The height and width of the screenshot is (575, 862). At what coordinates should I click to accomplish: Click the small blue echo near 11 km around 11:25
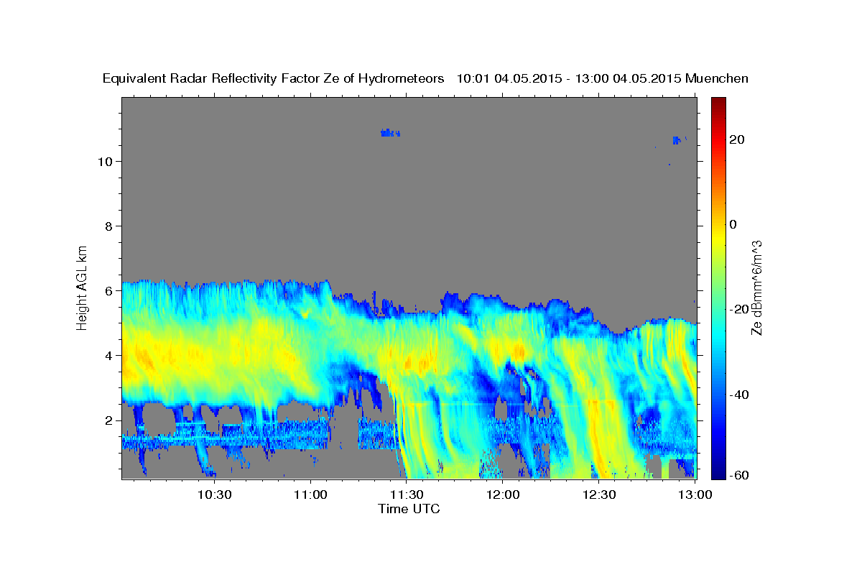(x=390, y=133)
